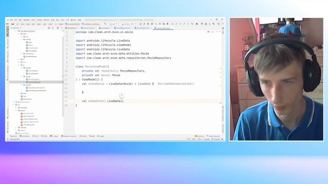Open MovieCredits class in project tree
Screen dimensions: 328x184
point(32,48)
